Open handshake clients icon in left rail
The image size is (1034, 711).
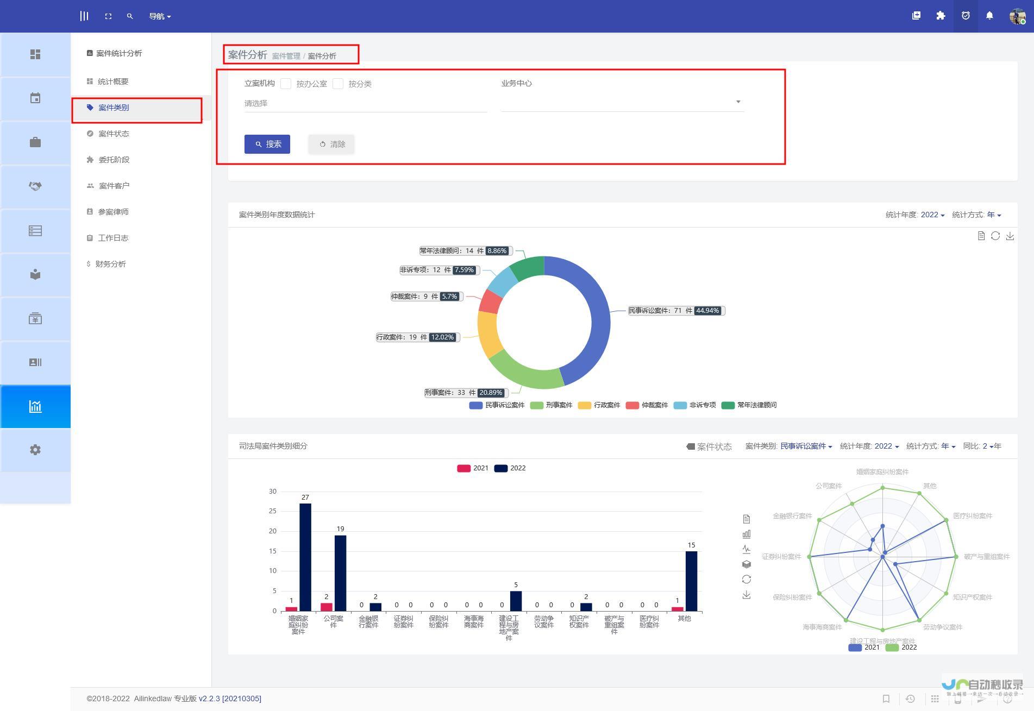(35, 186)
